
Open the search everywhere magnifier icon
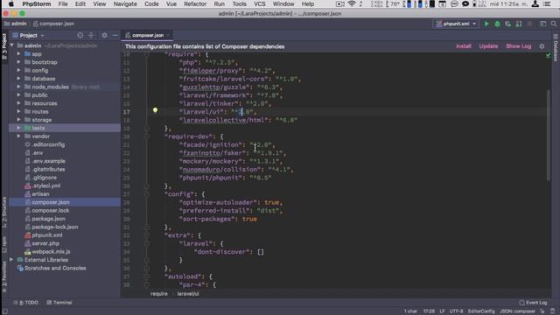point(554,24)
